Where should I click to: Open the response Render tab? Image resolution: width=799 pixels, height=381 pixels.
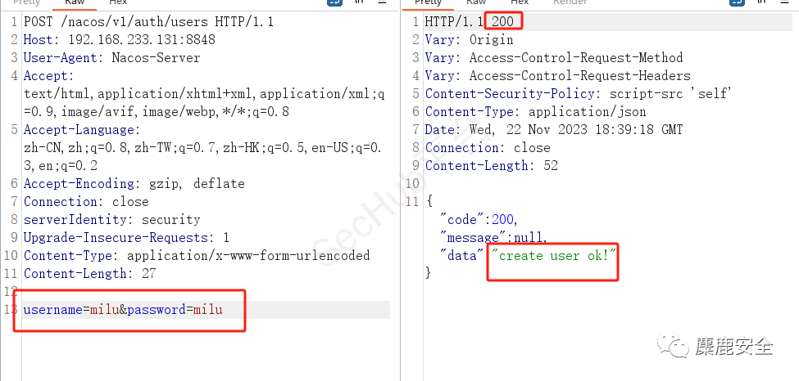point(570,3)
